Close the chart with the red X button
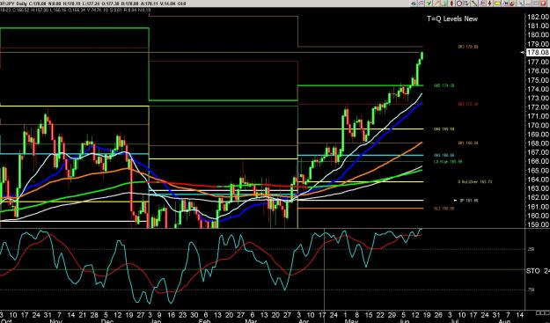Viewport: 550px width, 323px height. [x=543, y=4]
